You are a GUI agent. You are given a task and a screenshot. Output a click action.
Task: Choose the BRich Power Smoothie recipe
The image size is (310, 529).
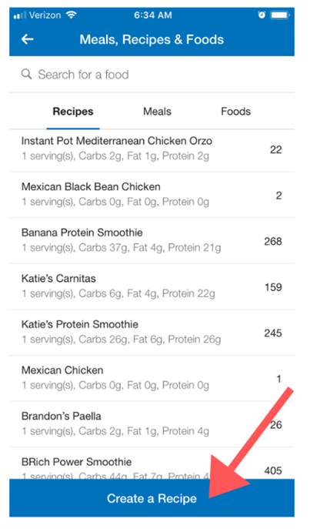[152, 464]
